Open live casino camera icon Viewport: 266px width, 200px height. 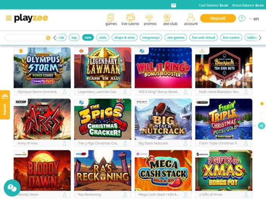tap(130, 17)
